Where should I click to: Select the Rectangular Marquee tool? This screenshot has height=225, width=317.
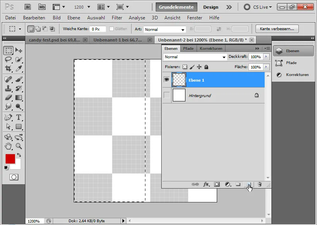8,50
